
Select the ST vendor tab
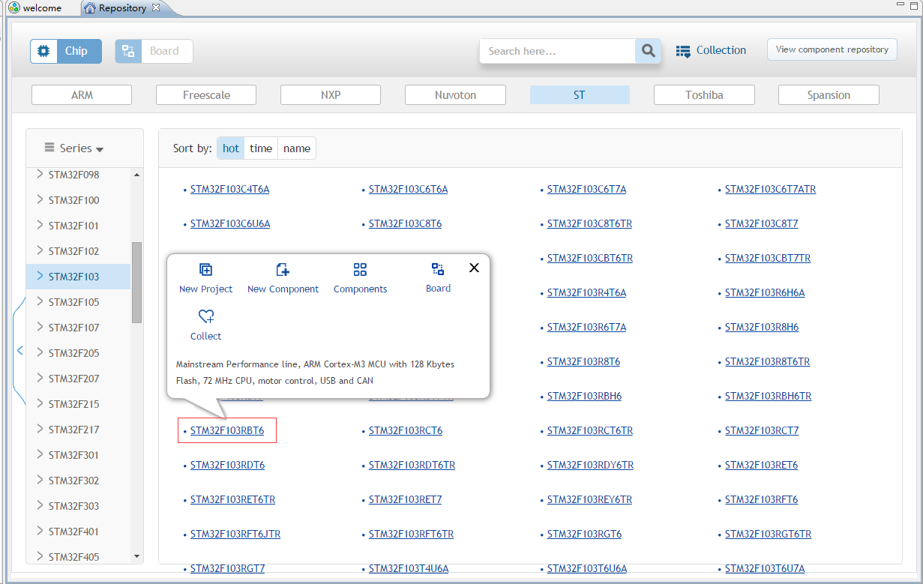pos(580,95)
